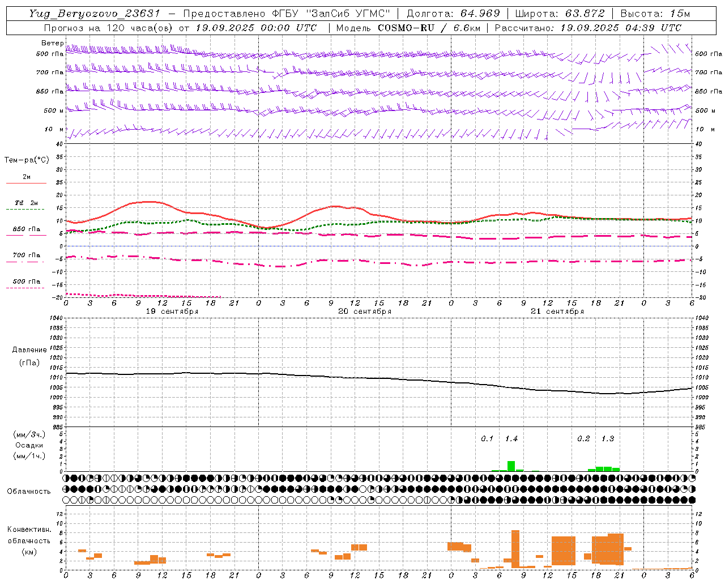The width and height of the screenshot is (725, 580).
Task: Click the Давление pressure panel label
Action: [29, 350]
